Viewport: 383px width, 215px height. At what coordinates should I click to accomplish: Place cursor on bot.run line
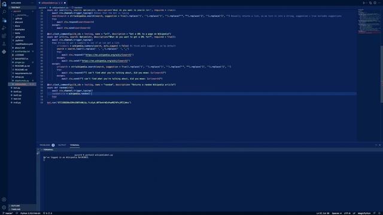click(89, 103)
